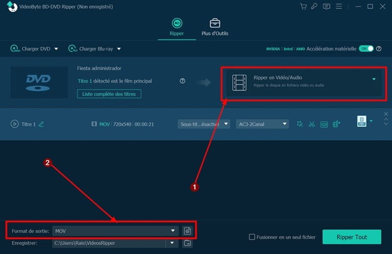Expand the Charger DVD dropdown arrow
The height and width of the screenshot is (254, 392).
tap(56, 49)
